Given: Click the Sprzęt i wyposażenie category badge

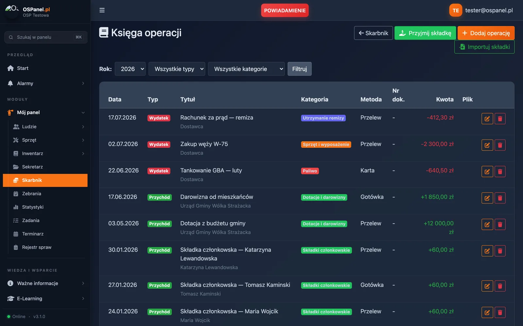Looking at the screenshot, I should tap(326, 144).
